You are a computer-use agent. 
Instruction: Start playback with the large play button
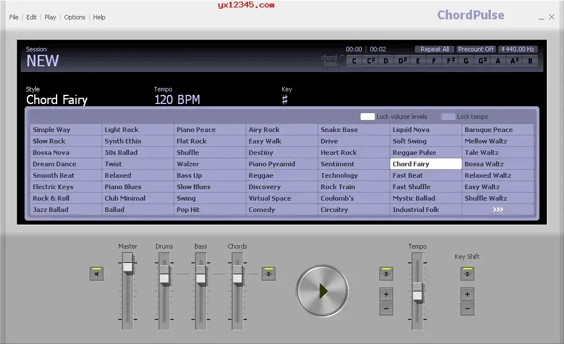pyautogui.click(x=322, y=291)
